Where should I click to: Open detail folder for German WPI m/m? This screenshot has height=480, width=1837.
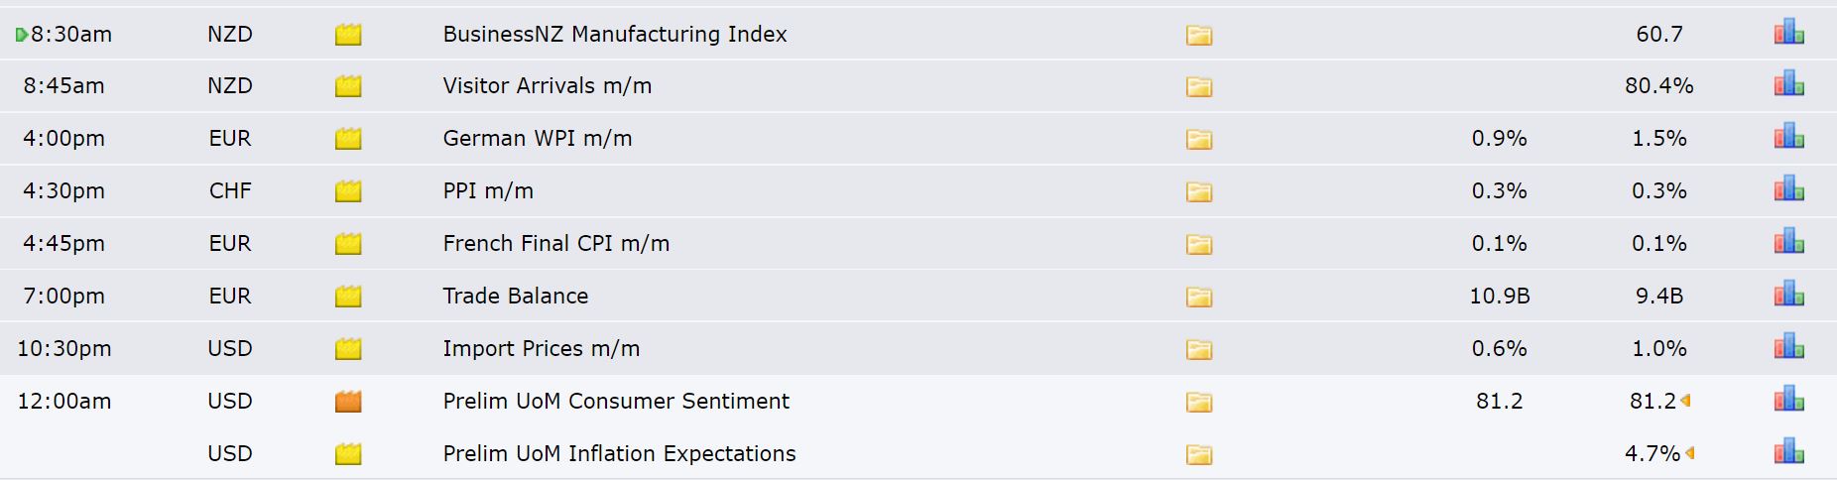pos(1199,140)
